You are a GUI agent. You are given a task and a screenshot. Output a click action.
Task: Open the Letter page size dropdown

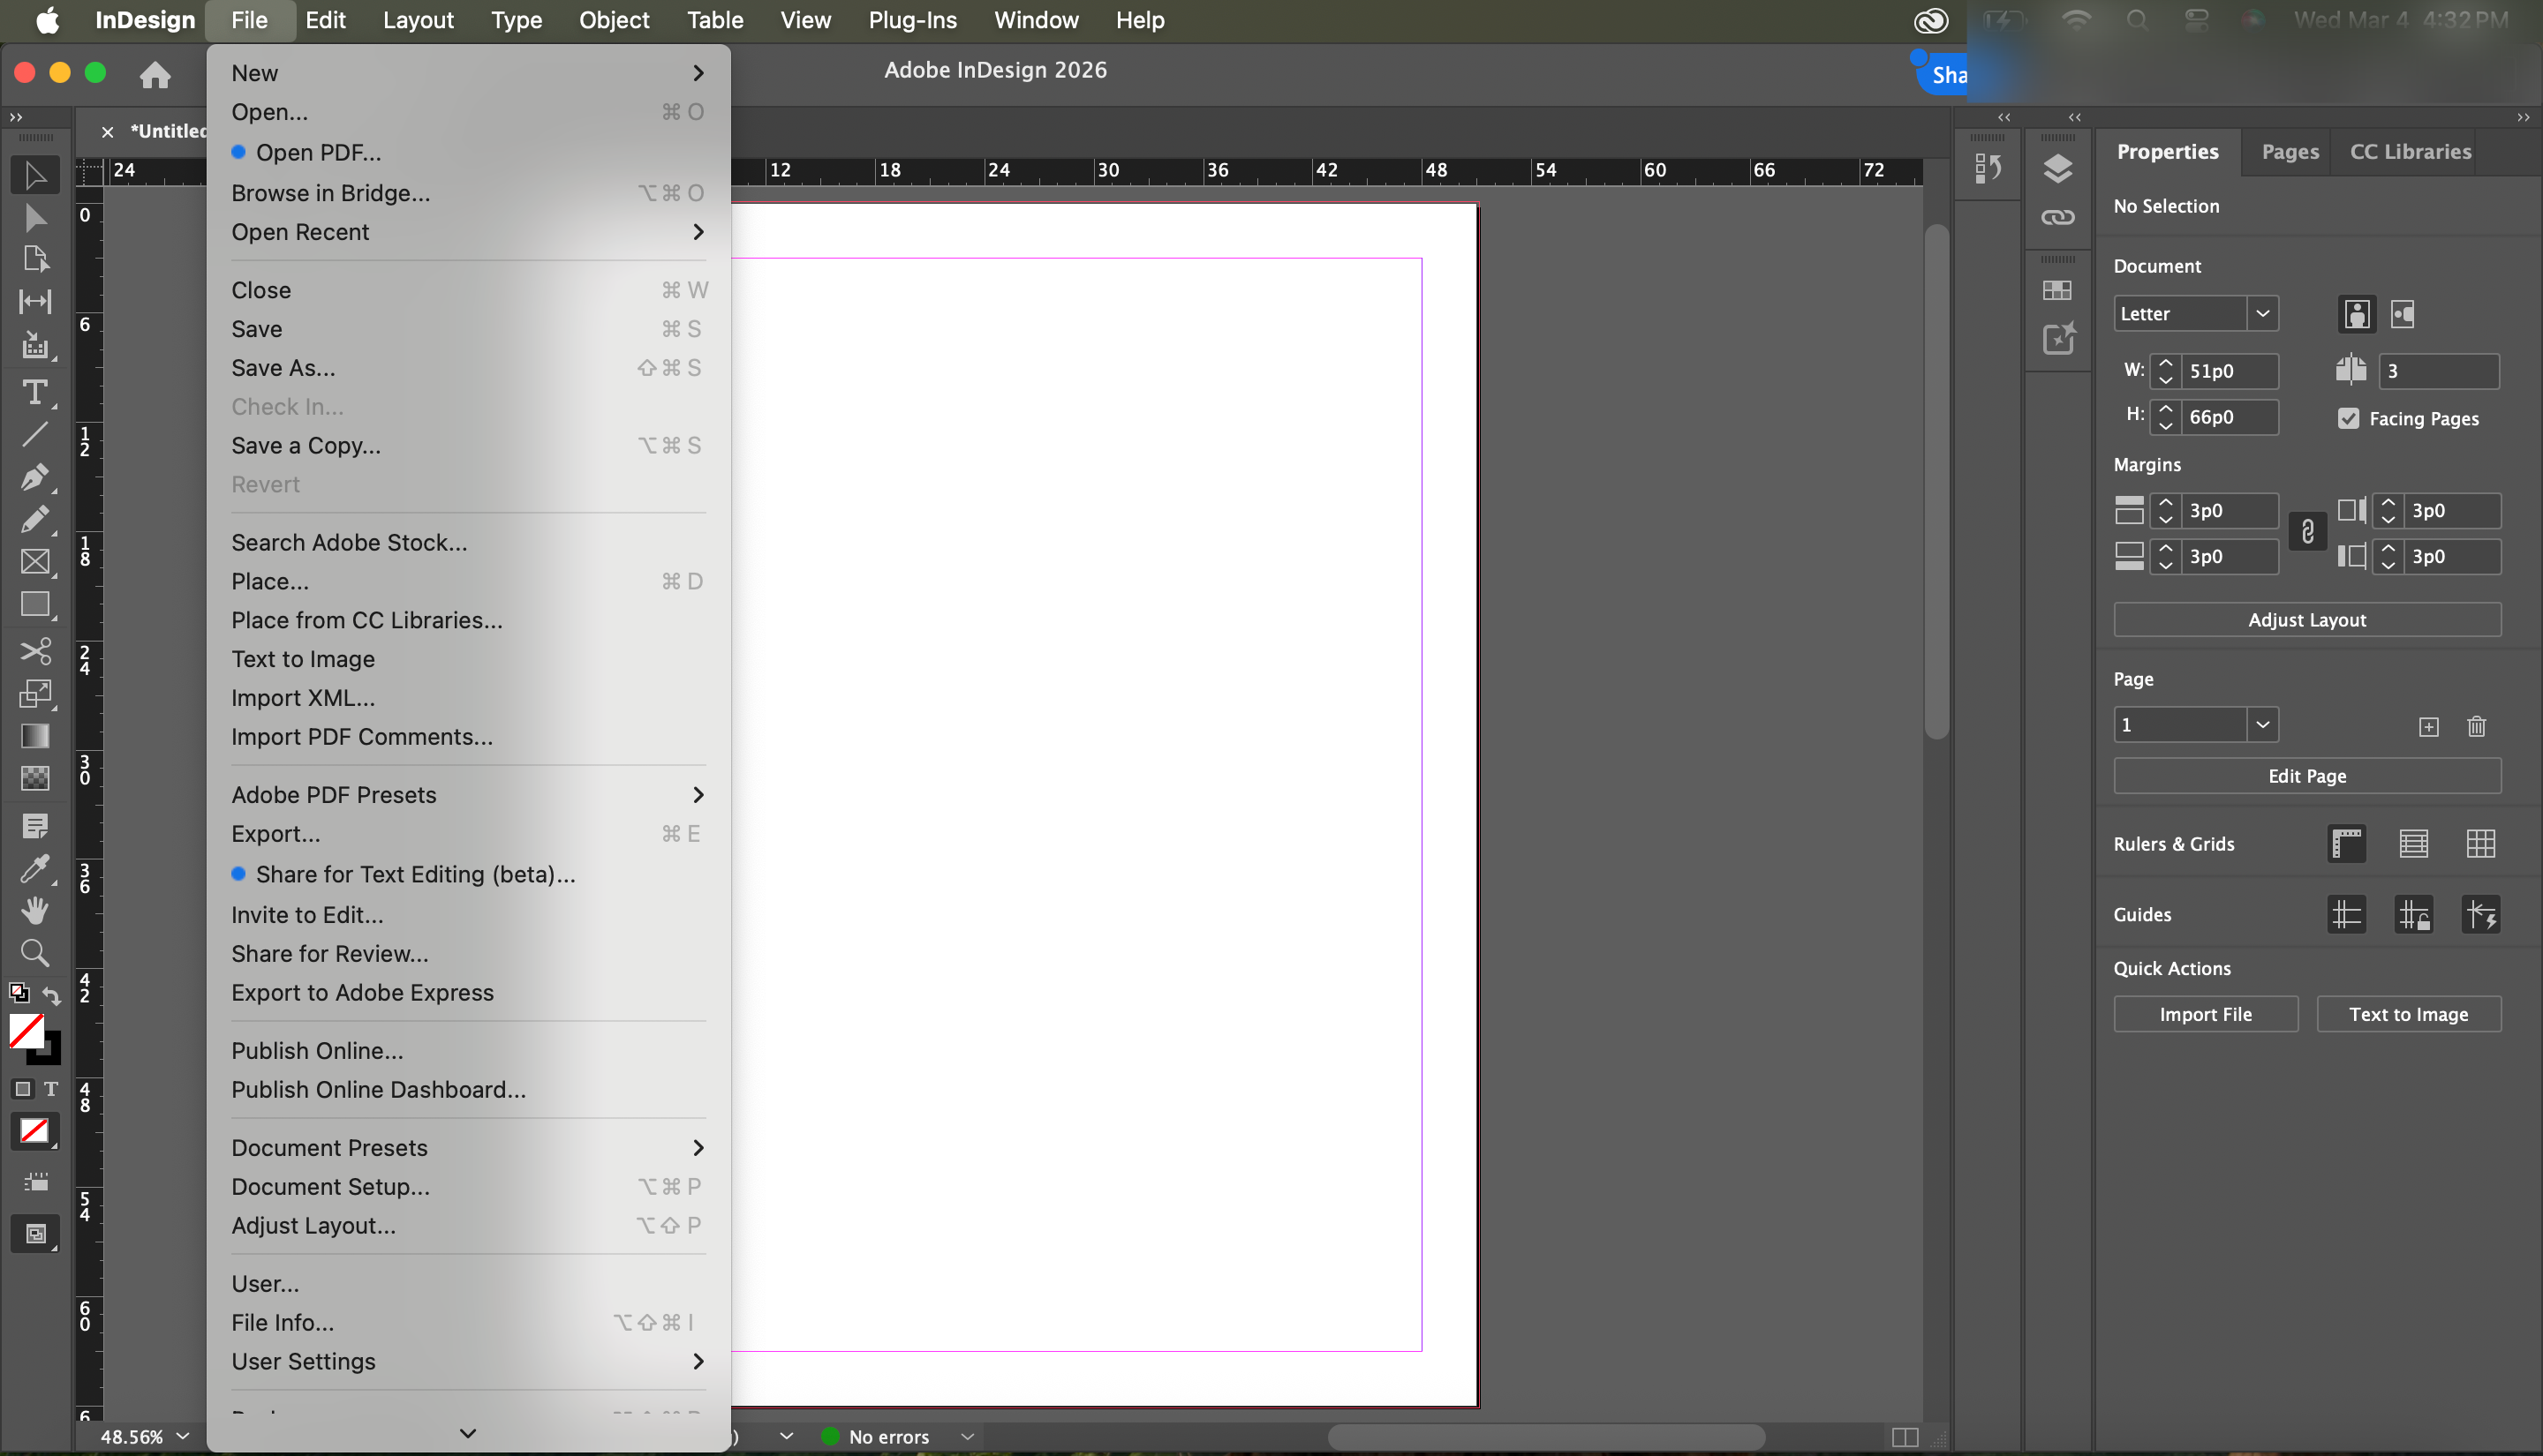2262,314
